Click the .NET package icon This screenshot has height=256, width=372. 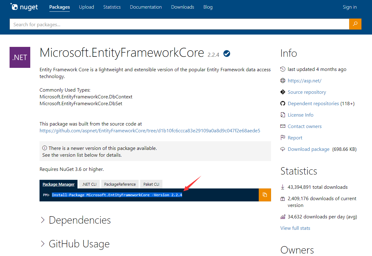(20, 57)
